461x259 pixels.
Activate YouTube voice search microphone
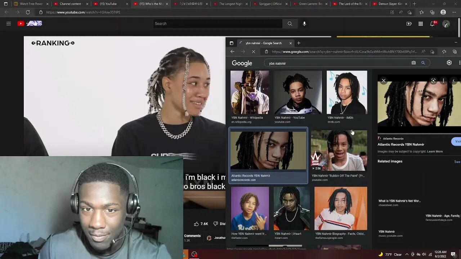(x=304, y=24)
